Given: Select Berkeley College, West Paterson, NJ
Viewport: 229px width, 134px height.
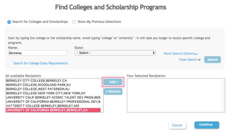Looking at the screenshot, I should click(x=53, y=89).
